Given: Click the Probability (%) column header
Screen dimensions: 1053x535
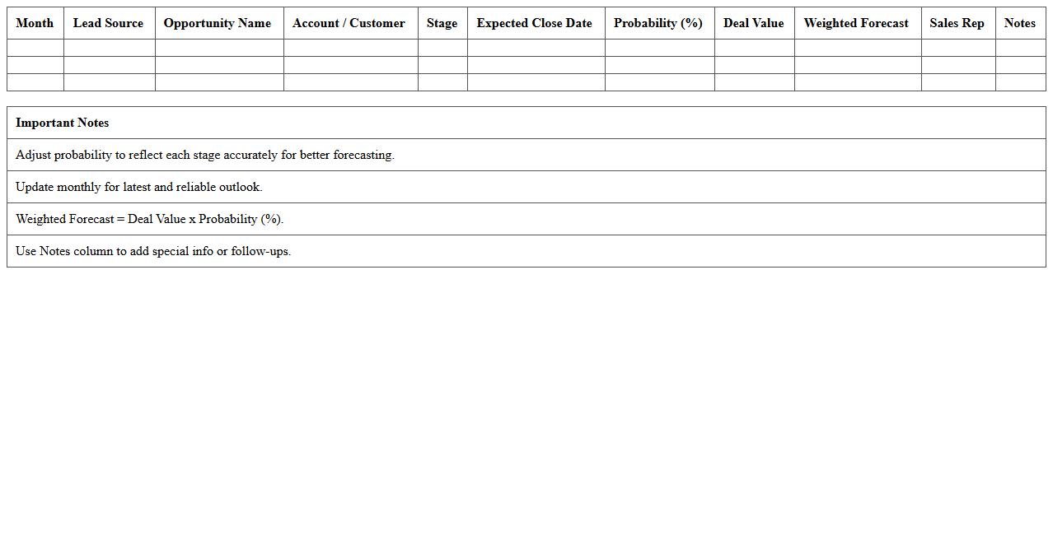Looking at the screenshot, I should [x=658, y=23].
